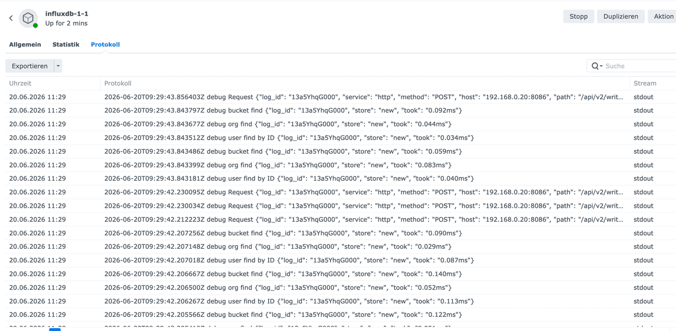Go back using the left chevron arrow
The height and width of the screenshot is (331, 676).
[x=11, y=18]
